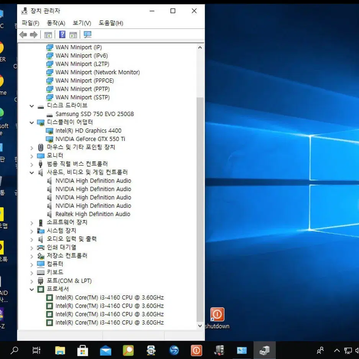Expand the 키보드 category

click(x=31, y=273)
